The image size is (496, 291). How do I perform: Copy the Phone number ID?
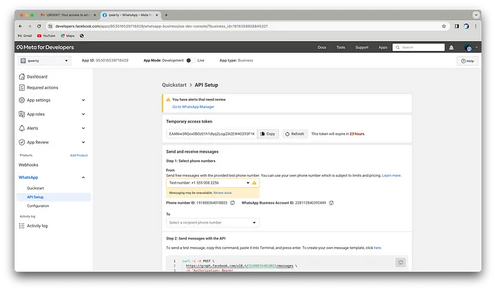(x=233, y=203)
